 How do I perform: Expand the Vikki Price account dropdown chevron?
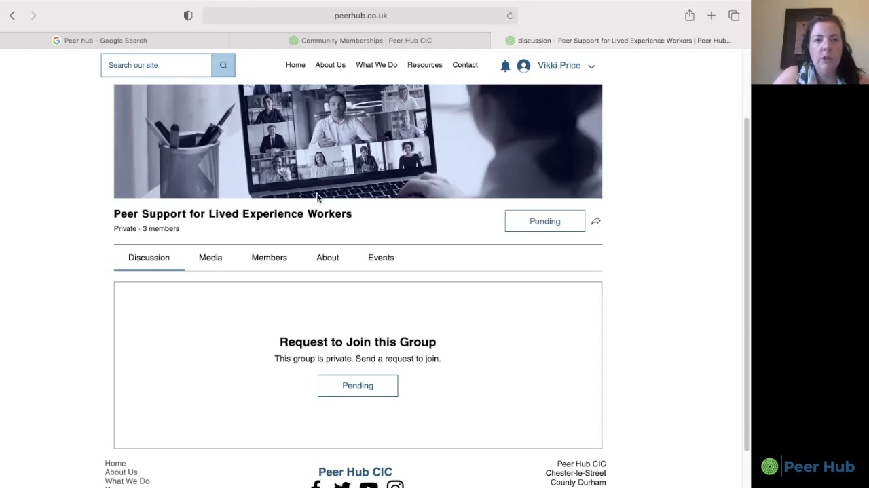(x=591, y=66)
